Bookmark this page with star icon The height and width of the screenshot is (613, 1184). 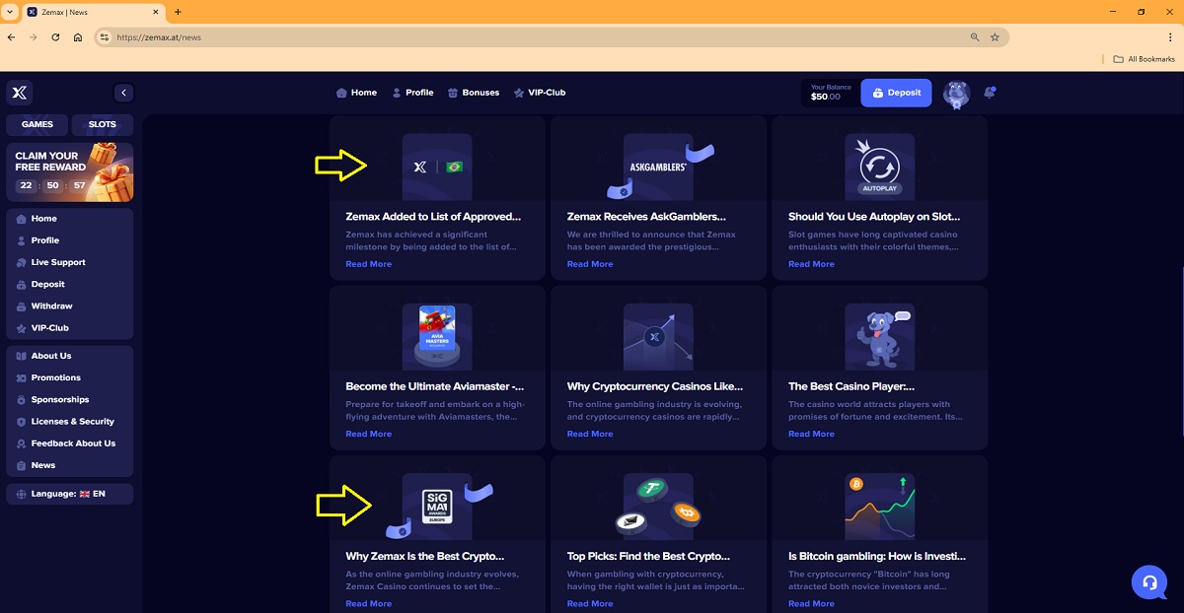tap(995, 36)
